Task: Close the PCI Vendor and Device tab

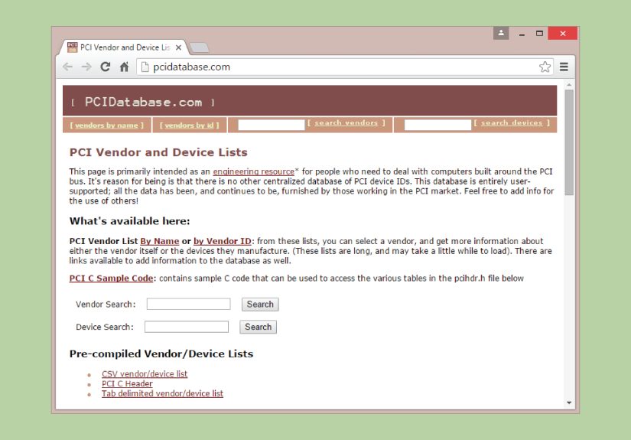Action: point(179,47)
